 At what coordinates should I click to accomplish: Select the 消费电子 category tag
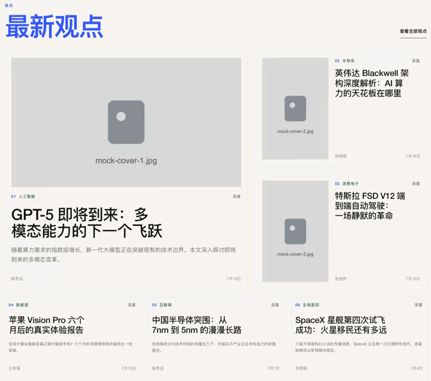[350, 184]
